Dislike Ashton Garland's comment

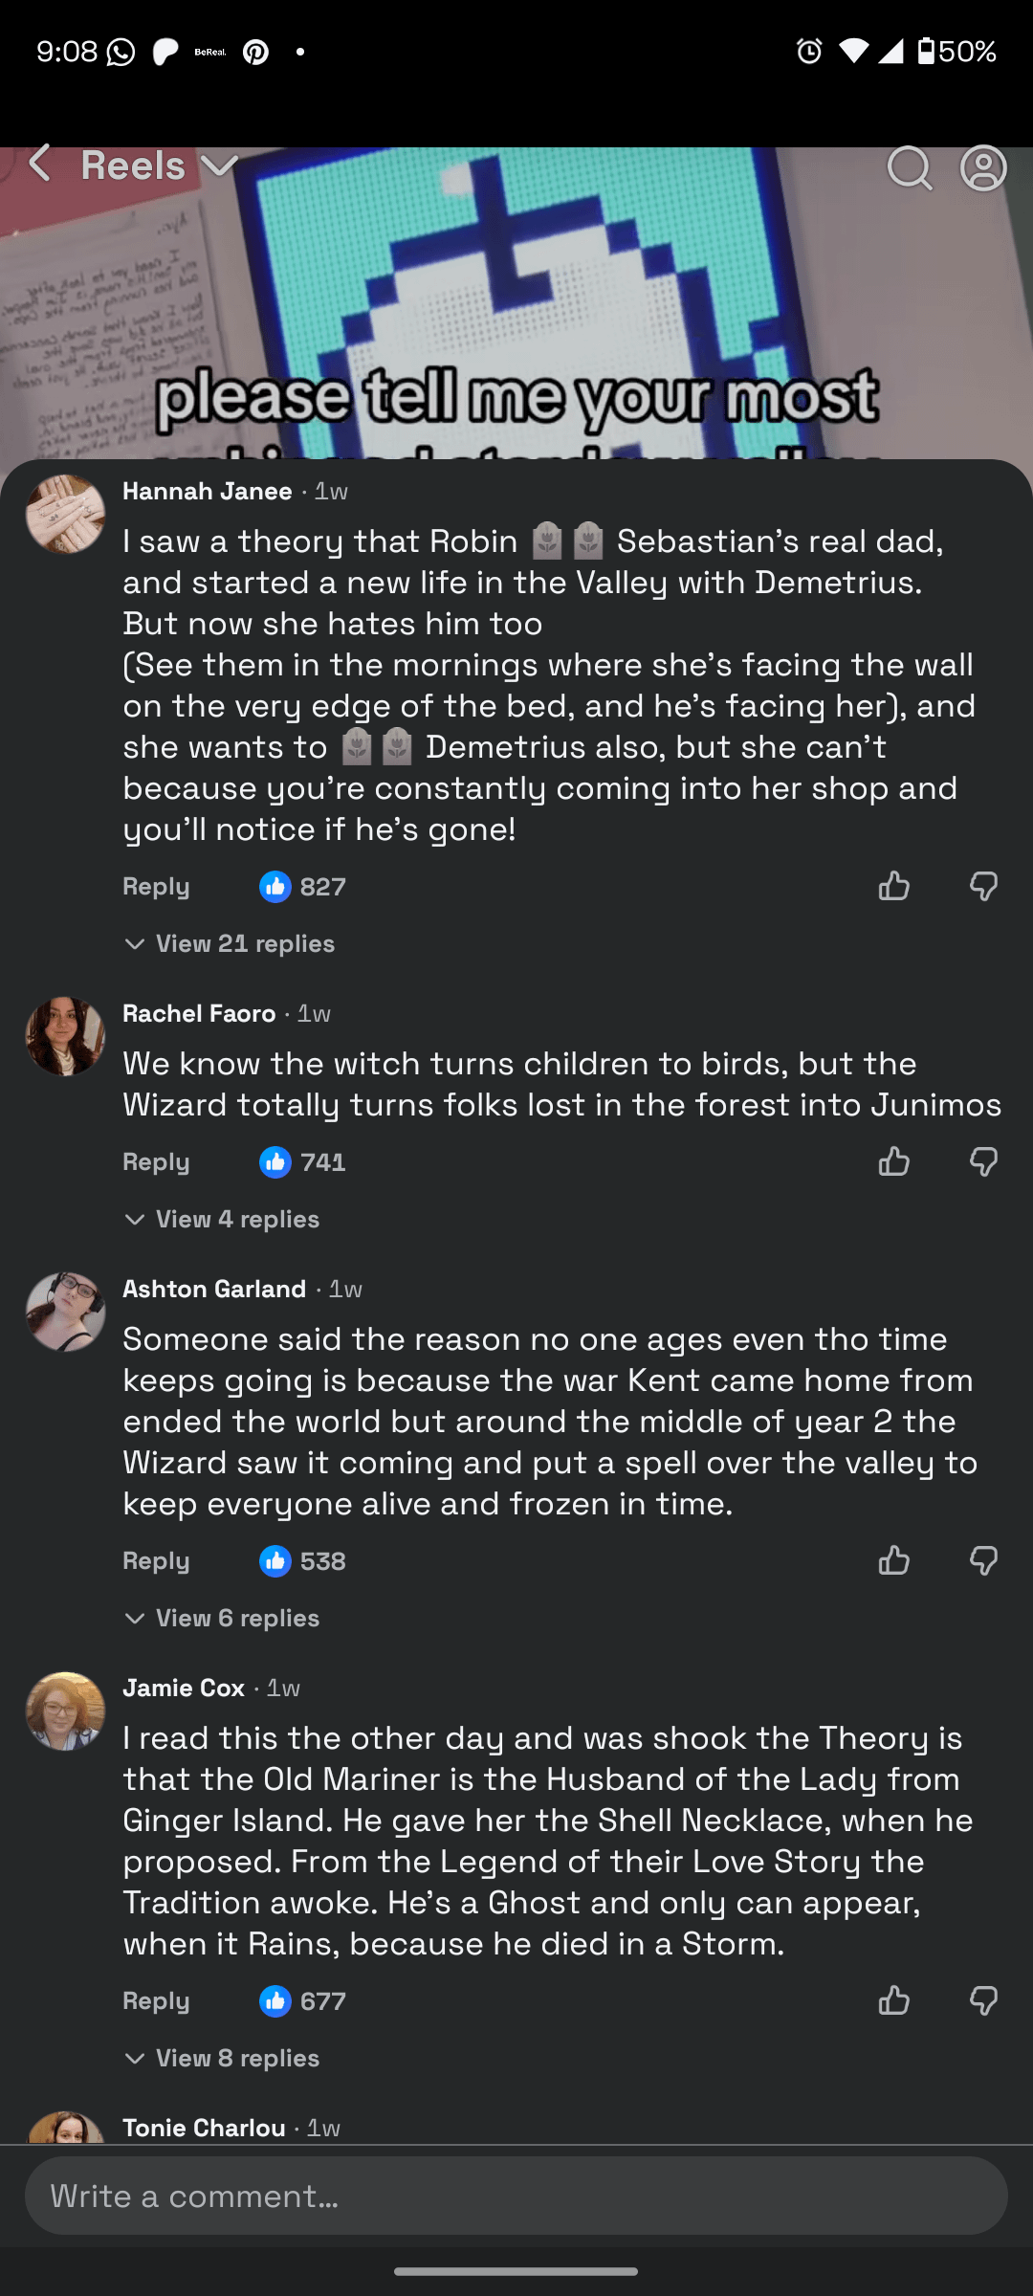[983, 1561]
